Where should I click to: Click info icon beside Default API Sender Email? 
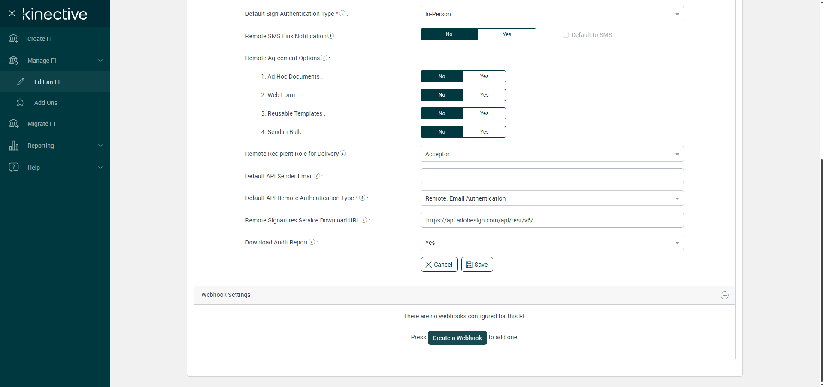coord(317,176)
